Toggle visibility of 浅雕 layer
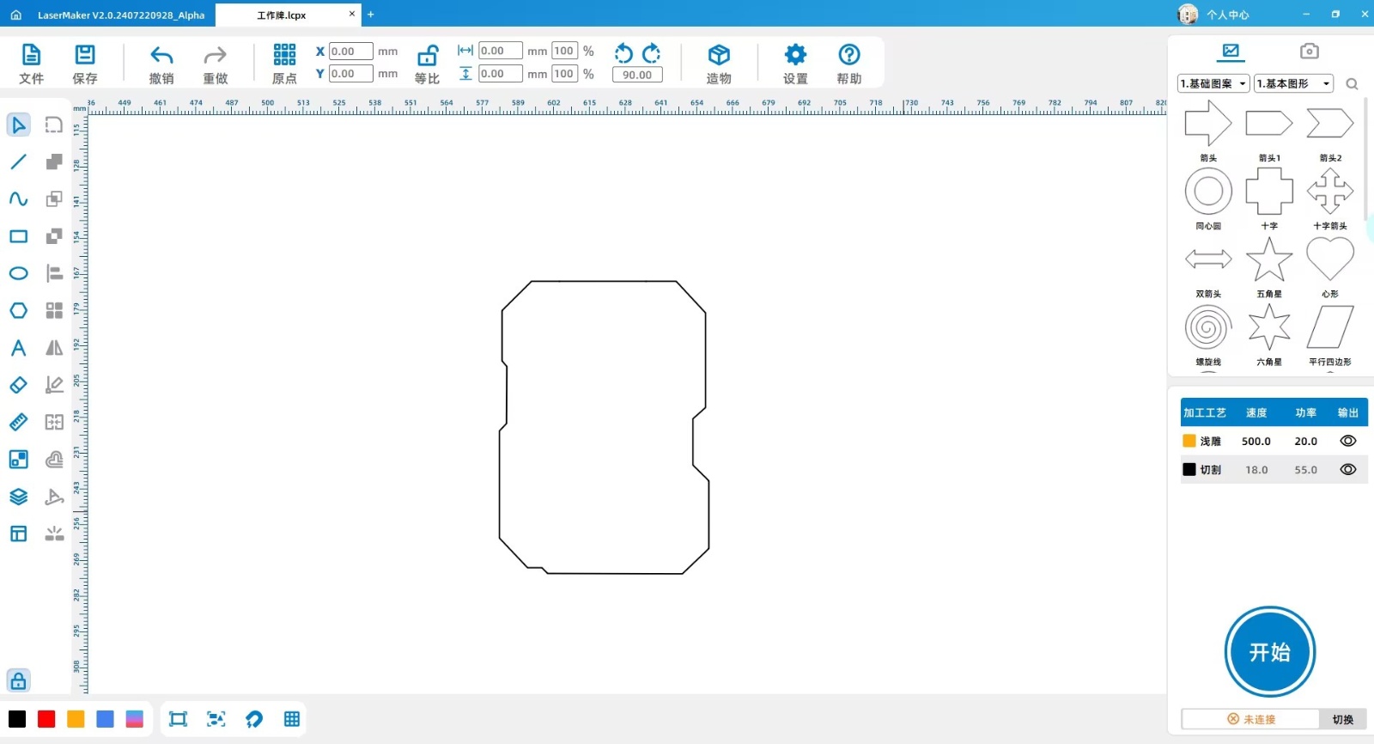This screenshot has height=744, width=1374. click(x=1347, y=441)
